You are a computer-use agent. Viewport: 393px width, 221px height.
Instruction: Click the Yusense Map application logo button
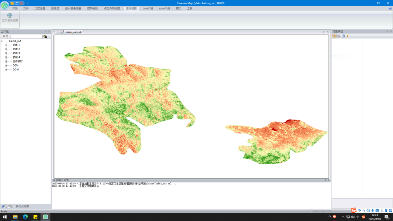4,5
